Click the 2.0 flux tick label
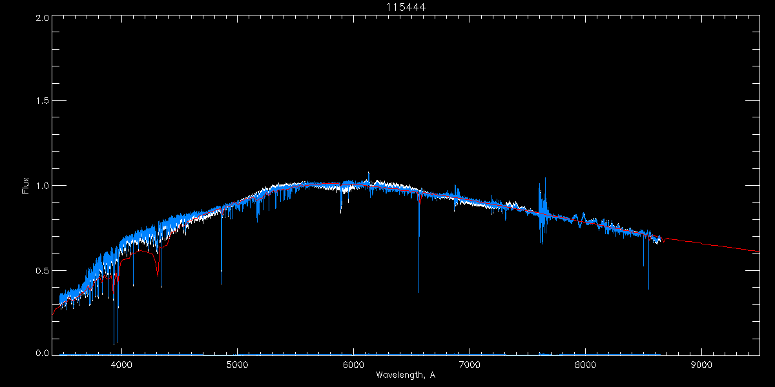 pos(41,18)
